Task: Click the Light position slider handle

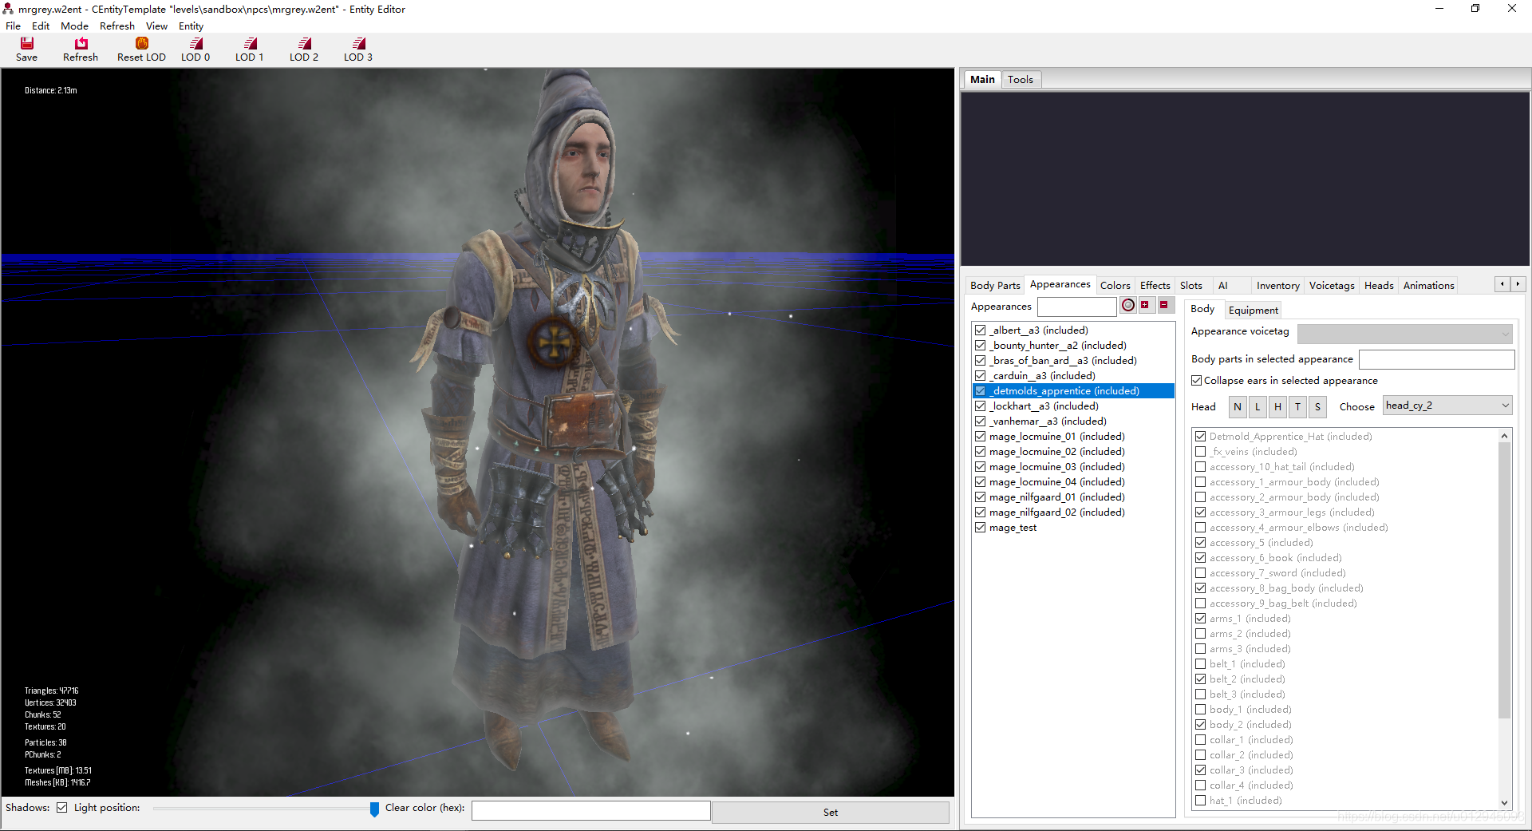Action: pyautogui.click(x=374, y=809)
